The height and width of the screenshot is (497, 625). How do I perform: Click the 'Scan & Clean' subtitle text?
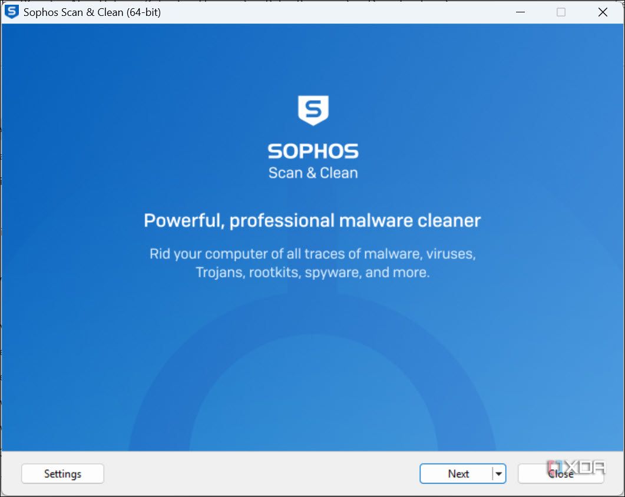tap(313, 173)
